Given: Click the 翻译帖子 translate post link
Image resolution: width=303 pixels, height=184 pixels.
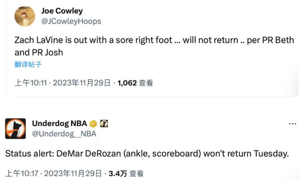Looking at the screenshot, I should tap(28, 65).
